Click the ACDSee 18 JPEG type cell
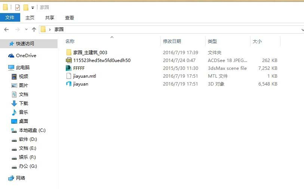The image size is (304, 189). (x=227, y=61)
